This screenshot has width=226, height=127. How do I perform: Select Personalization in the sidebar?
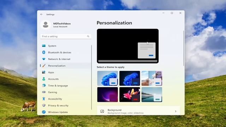(x=66, y=66)
